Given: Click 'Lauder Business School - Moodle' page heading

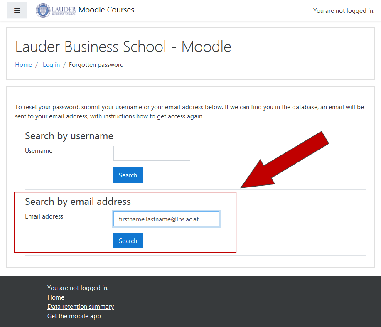Looking at the screenshot, I should pos(123,47).
